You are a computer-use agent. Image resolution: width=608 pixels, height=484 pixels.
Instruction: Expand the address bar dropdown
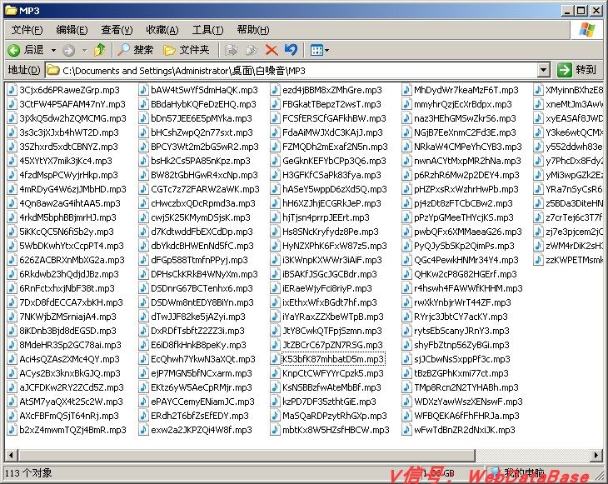pyautogui.click(x=544, y=70)
